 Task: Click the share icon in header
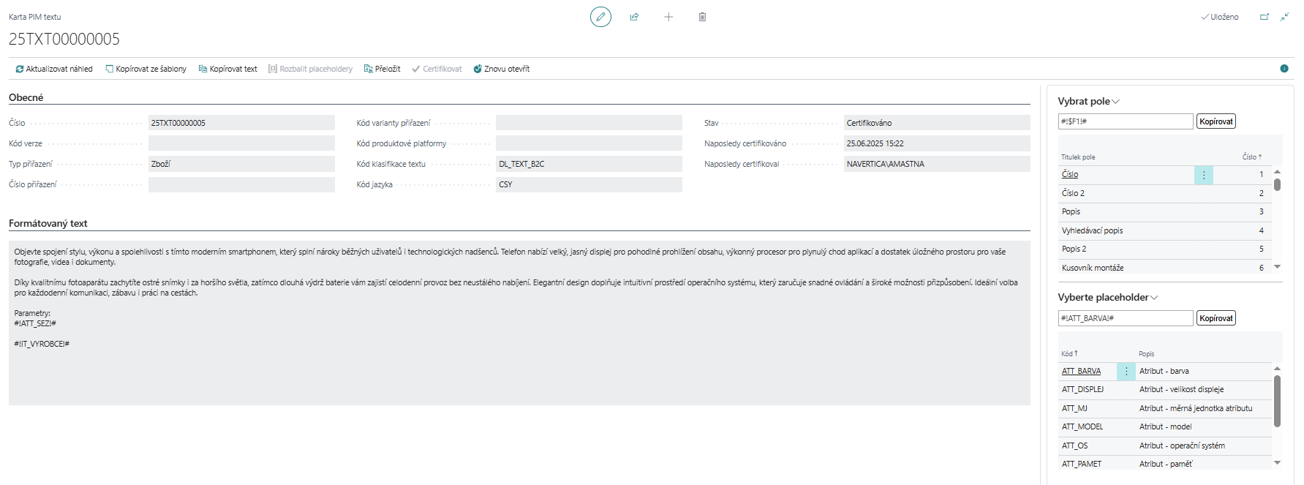point(634,17)
